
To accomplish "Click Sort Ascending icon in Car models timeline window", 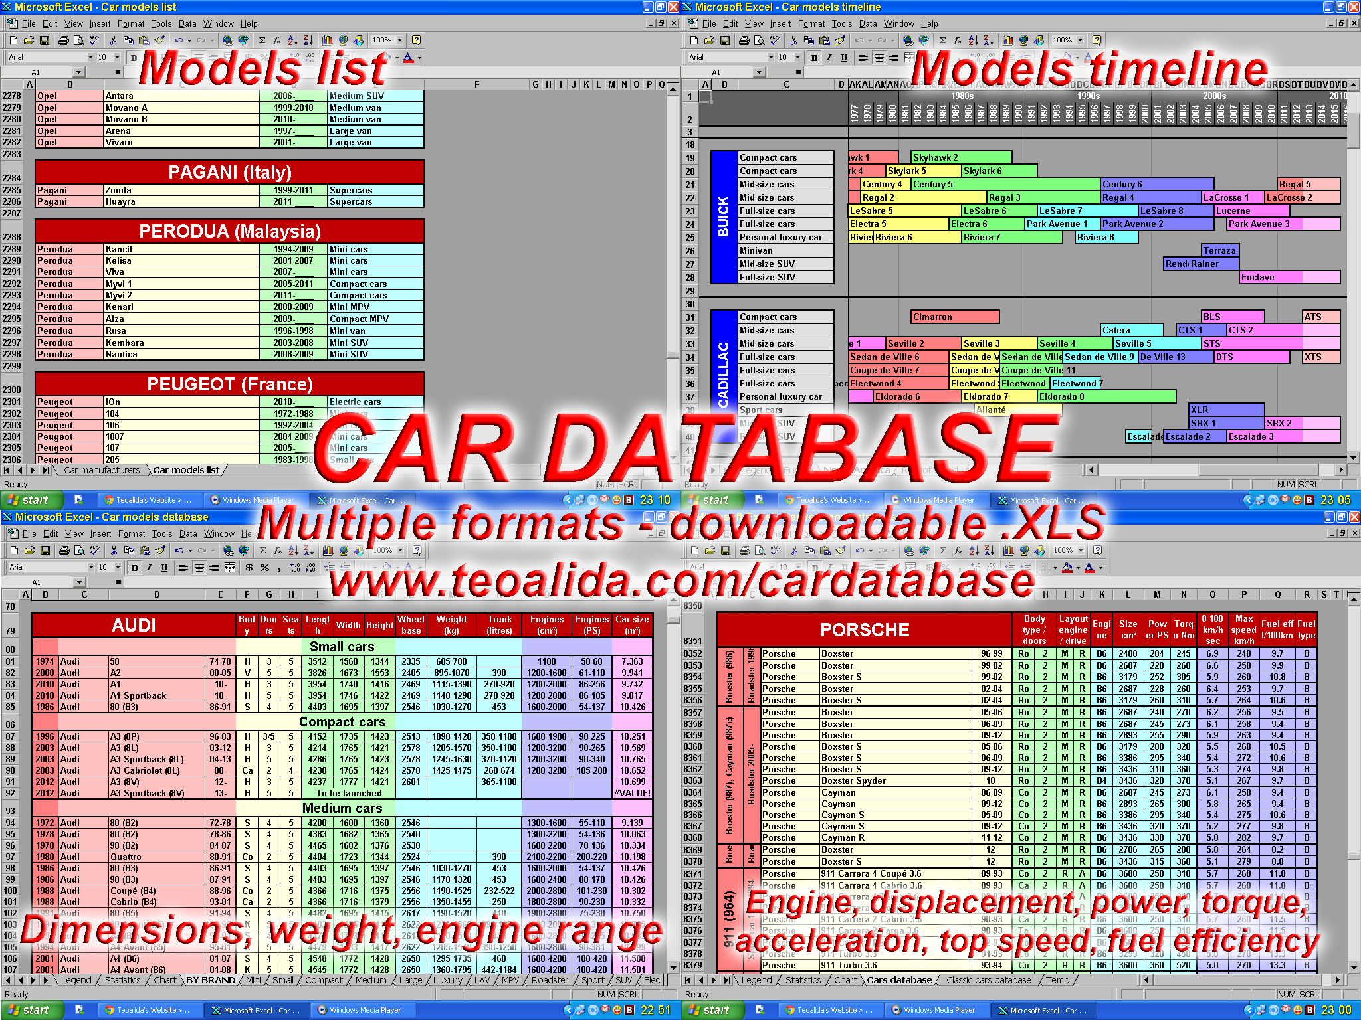I will click(974, 41).
